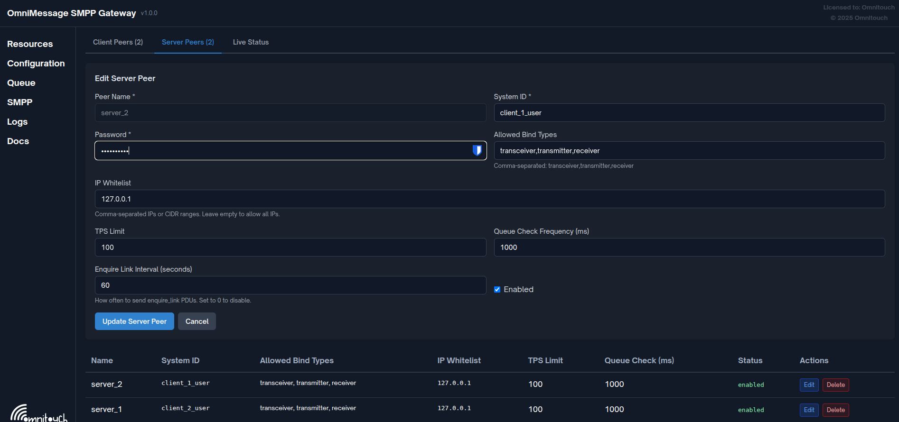Image resolution: width=899 pixels, height=422 pixels.
Task: Click the Name column header
Action: (102, 361)
